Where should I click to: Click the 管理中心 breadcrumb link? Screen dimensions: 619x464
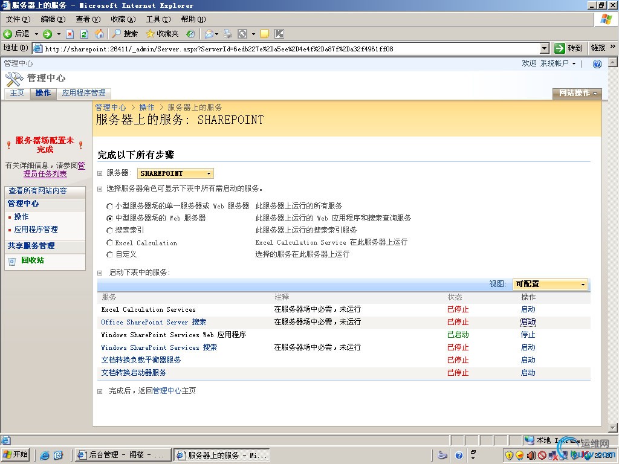pos(110,108)
